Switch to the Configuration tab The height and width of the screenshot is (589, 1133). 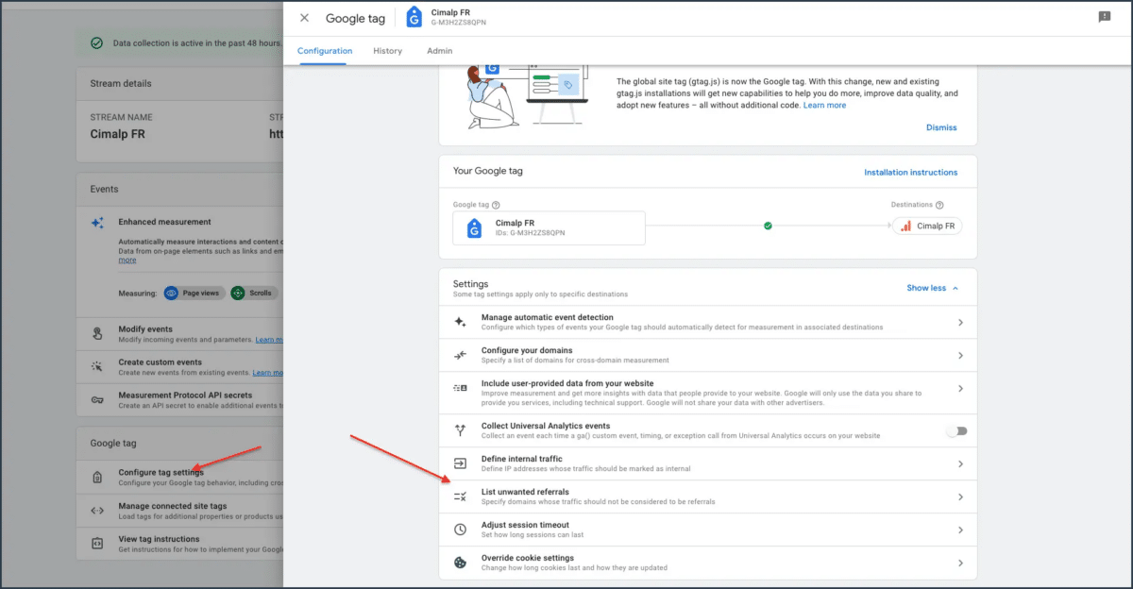click(325, 51)
